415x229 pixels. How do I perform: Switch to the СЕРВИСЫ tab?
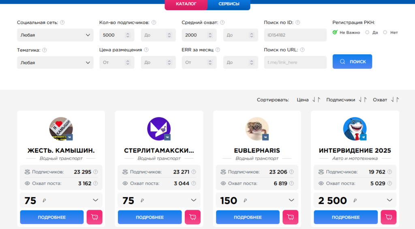(x=229, y=4)
